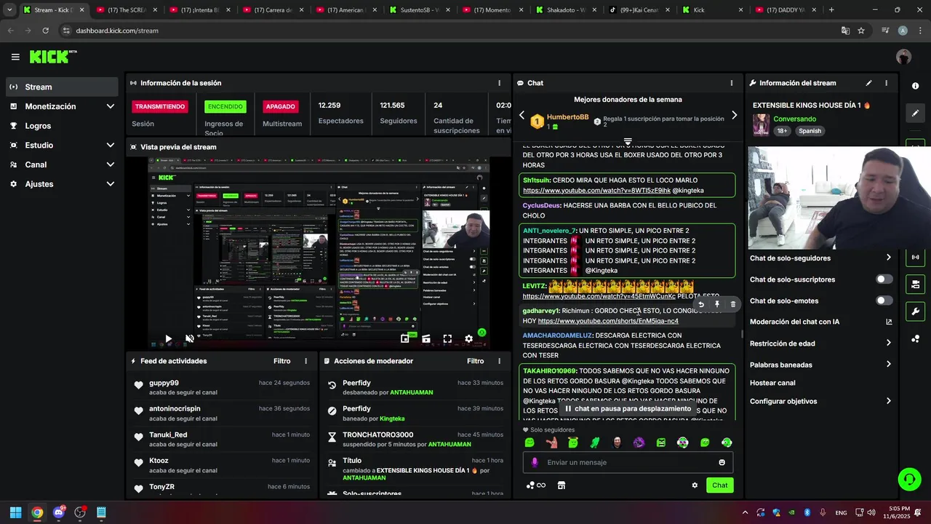This screenshot has width=931, height=524.
Task: Open Chat de solo-seguidores settings arrow
Action: pos(888,258)
